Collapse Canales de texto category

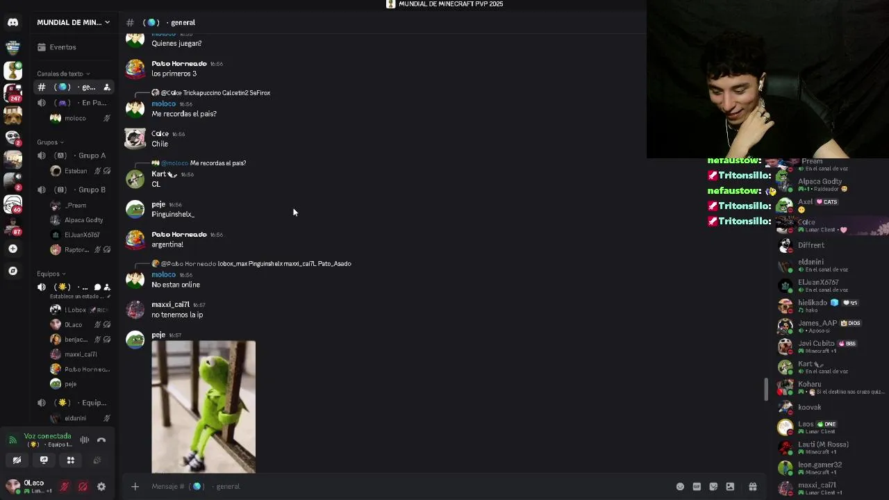click(63, 74)
